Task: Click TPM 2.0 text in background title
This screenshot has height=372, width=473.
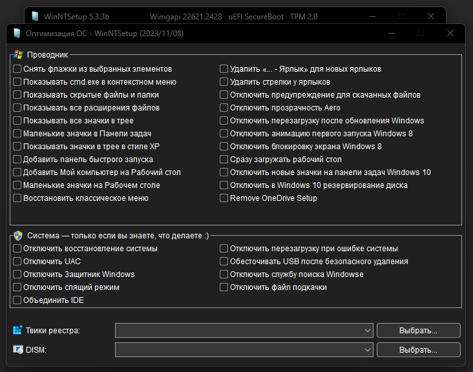Action: click(304, 17)
